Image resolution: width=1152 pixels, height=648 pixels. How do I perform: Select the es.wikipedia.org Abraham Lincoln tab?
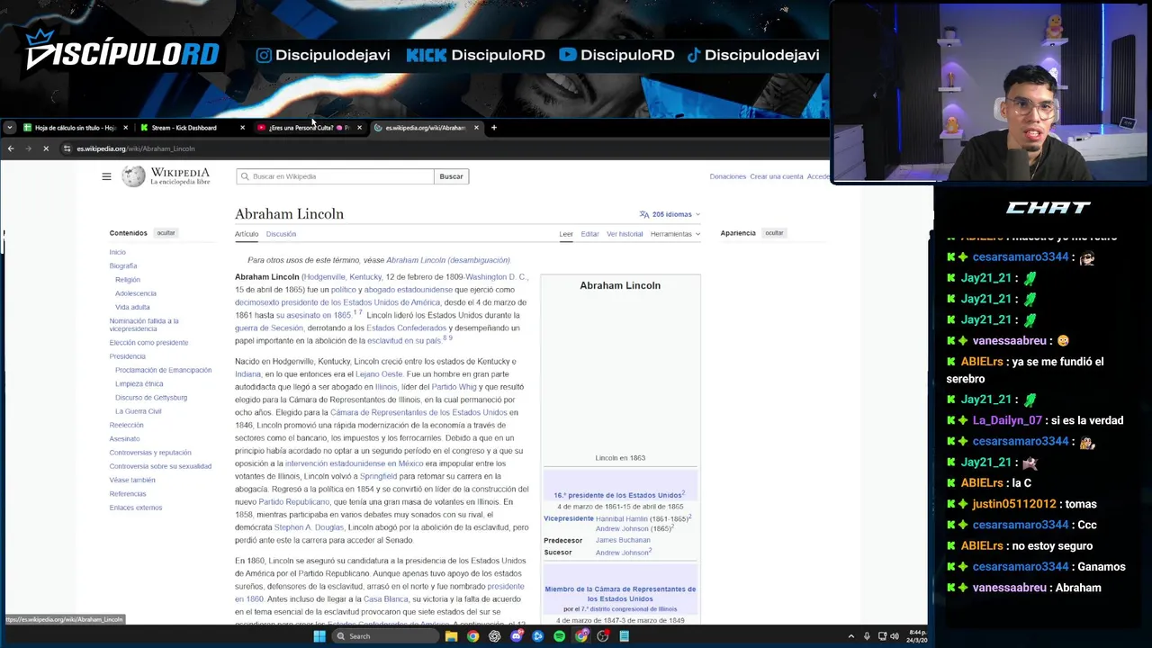(427, 128)
